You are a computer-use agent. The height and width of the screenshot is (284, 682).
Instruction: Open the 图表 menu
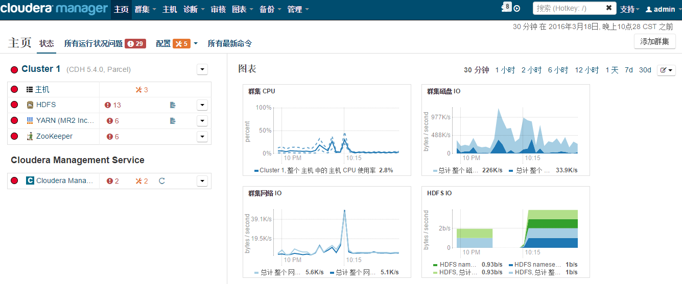click(242, 9)
